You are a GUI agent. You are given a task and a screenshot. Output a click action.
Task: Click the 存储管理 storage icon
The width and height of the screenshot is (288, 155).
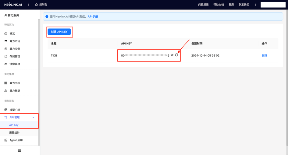6,56
